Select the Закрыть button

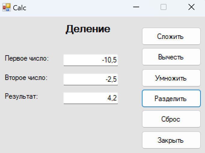point(171,140)
